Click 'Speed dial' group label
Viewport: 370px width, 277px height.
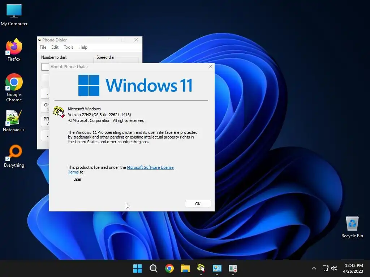click(x=105, y=57)
